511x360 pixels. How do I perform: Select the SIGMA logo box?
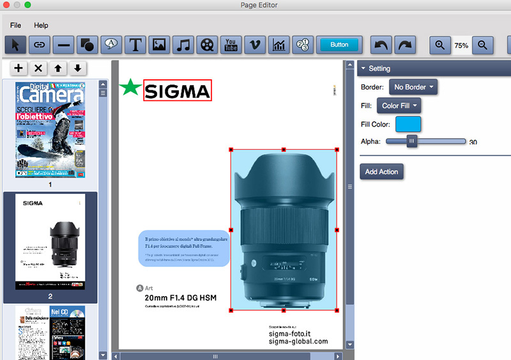tap(178, 90)
